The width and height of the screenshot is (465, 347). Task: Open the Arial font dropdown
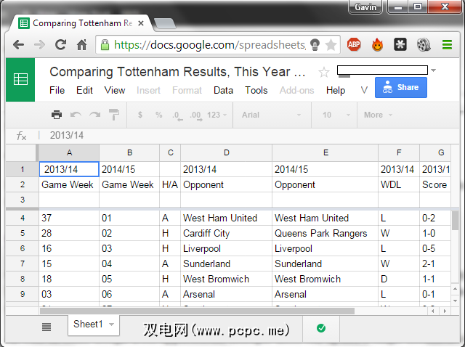[x=271, y=115]
